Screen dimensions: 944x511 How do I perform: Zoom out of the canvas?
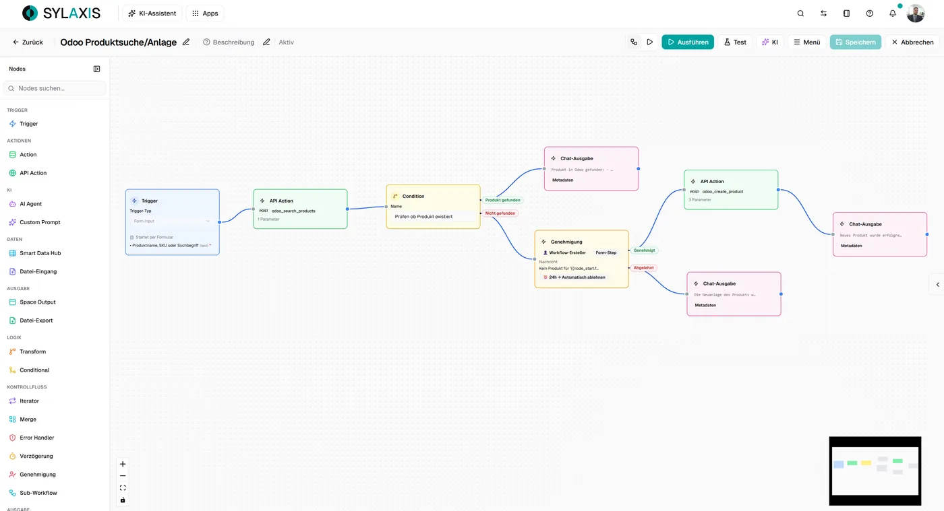pyautogui.click(x=123, y=476)
